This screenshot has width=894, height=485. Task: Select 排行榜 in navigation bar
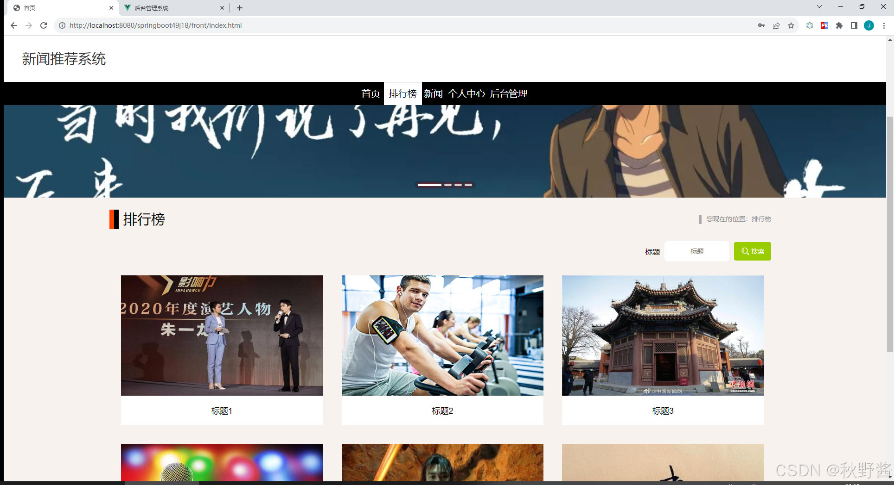pos(403,93)
